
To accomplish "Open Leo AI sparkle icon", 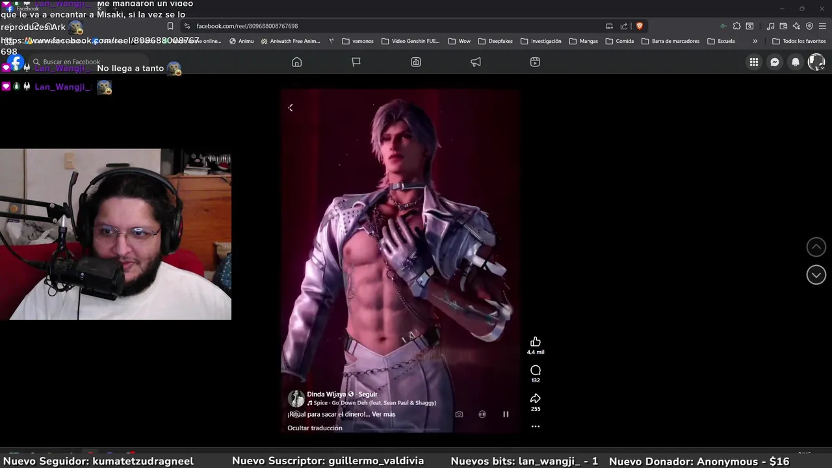I will (796, 26).
